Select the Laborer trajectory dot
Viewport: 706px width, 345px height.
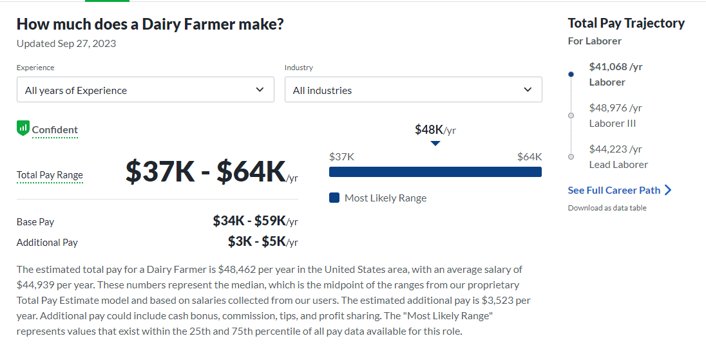tap(571, 74)
